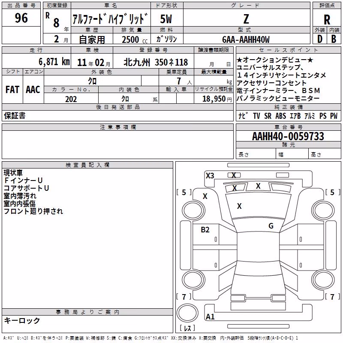Click the エアB airbag equipment marker

point(295,116)
